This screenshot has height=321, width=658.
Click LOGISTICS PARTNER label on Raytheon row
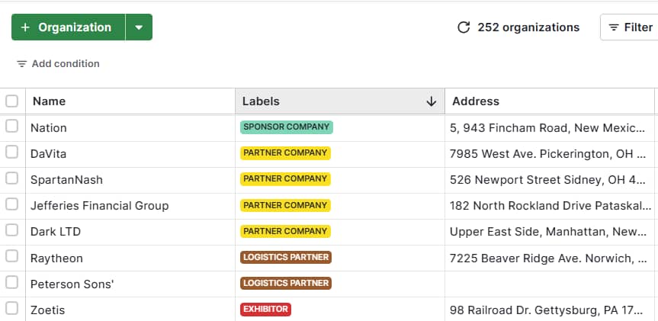coord(286,257)
